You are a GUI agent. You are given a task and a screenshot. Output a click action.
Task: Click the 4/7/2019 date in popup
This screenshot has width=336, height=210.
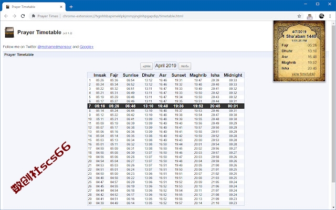(x=299, y=31)
